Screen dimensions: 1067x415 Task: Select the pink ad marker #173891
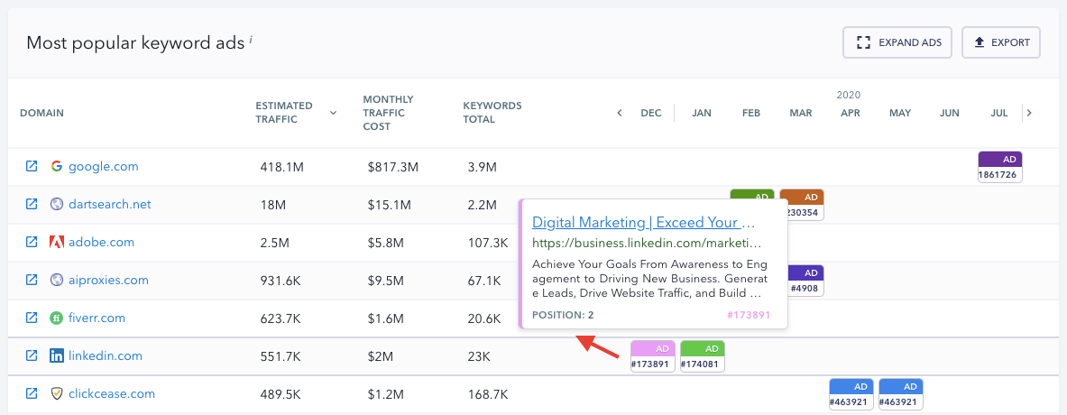tap(652, 356)
